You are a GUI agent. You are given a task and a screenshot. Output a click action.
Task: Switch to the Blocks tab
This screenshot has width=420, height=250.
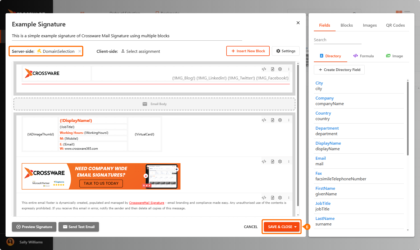(x=346, y=25)
